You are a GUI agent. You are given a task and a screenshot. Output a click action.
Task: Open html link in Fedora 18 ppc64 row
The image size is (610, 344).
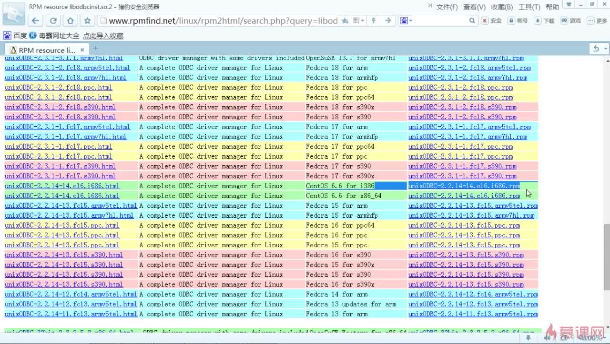tap(58, 97)
